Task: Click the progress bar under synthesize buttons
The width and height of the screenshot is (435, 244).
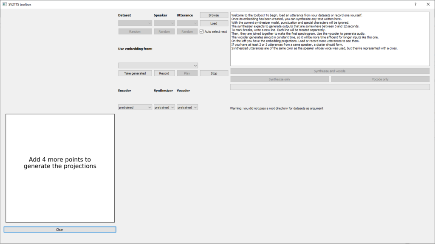Action: [330, 87]
